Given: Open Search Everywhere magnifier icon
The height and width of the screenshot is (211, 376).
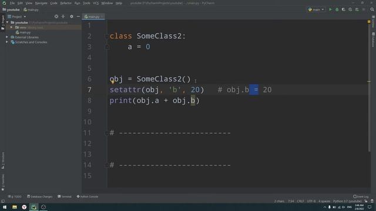Looking at the screenshot, I should [372, 9].
